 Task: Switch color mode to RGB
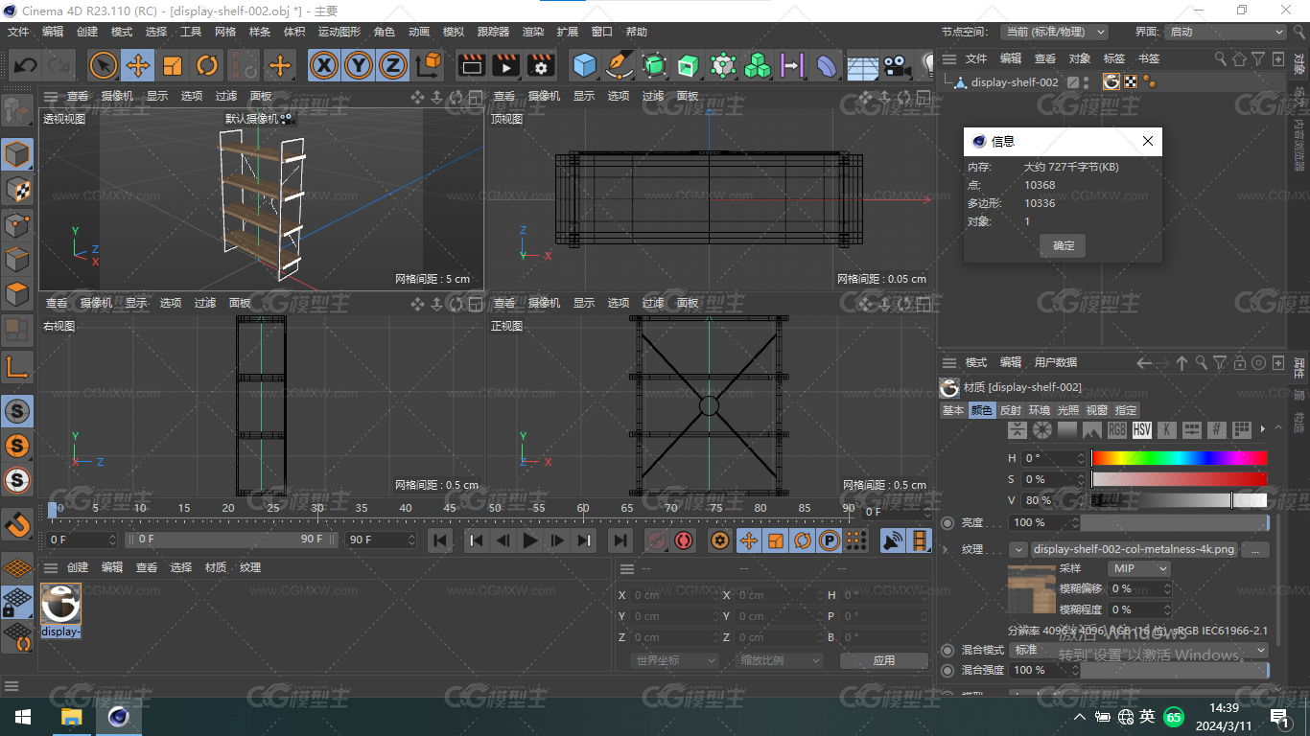pyautogui.click(x=1116, y=430)
